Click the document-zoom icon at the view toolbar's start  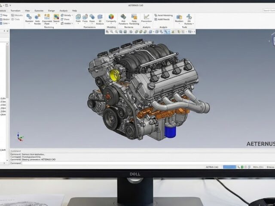point(107,32)
